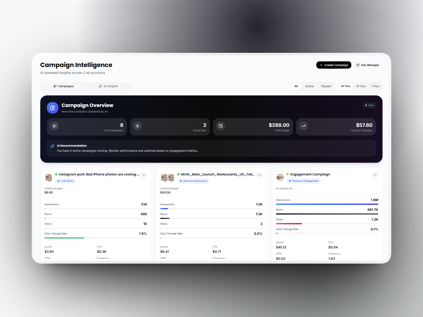Click the trending arrow Avg Per Campaign icon
423x317 pixels.
303,126
